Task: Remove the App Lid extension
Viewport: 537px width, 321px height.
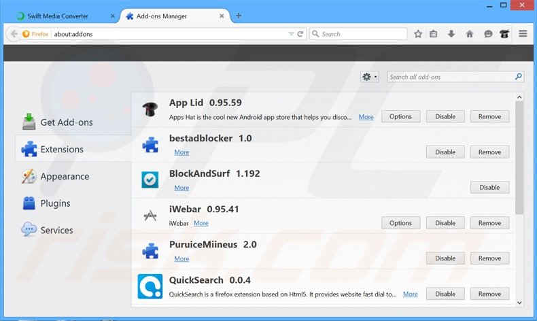Action: 489,116
